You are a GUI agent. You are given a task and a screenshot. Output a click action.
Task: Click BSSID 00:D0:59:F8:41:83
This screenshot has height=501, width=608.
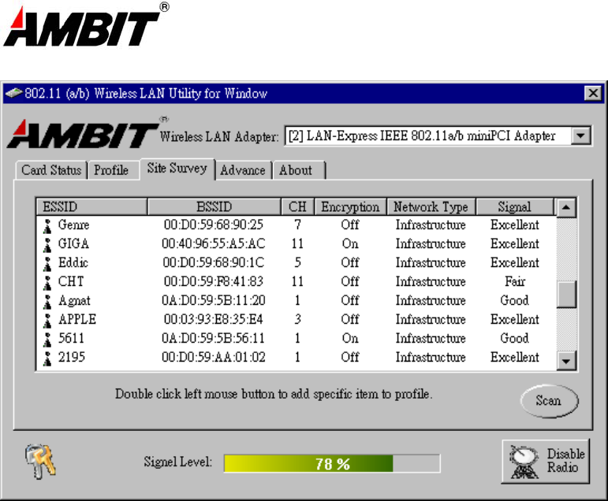pyautogui.click(x=214, y=281)
